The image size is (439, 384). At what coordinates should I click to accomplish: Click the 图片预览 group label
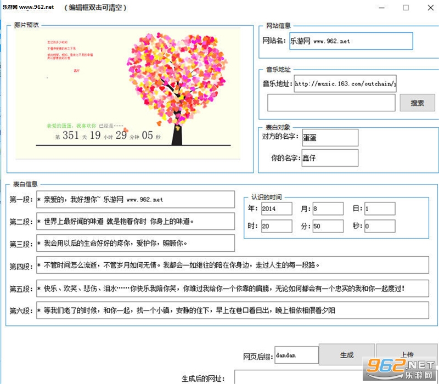[26, 25]
